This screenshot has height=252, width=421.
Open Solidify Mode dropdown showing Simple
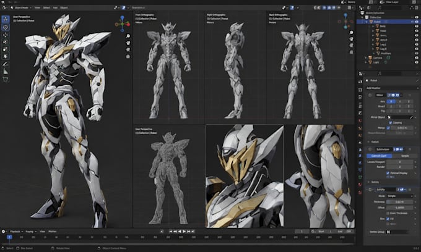tap(399, 196)
